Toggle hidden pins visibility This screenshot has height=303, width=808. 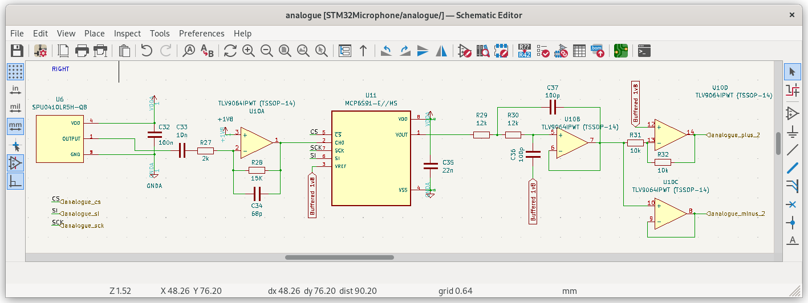coord(15,163)
